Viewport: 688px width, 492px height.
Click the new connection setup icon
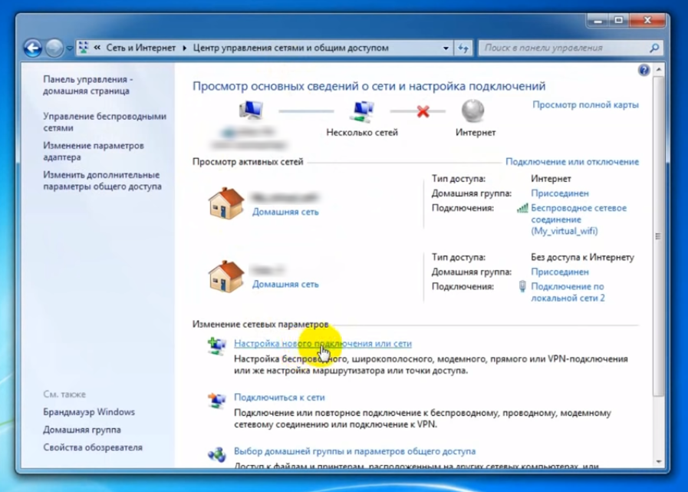[217, 345]
